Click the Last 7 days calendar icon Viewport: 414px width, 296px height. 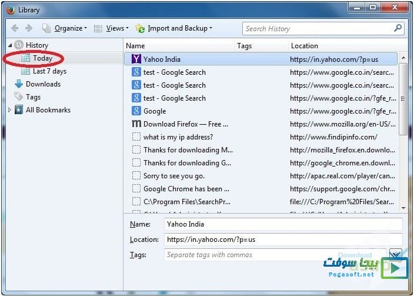coord(26,71)
